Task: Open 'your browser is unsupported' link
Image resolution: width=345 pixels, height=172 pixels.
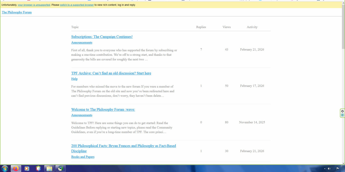Action: (x=34, y=5)
